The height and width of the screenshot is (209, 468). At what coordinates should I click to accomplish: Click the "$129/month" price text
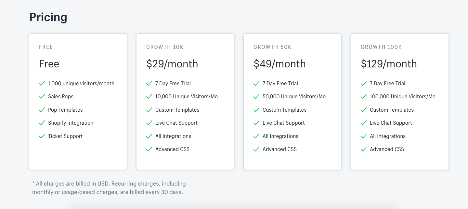389,64
